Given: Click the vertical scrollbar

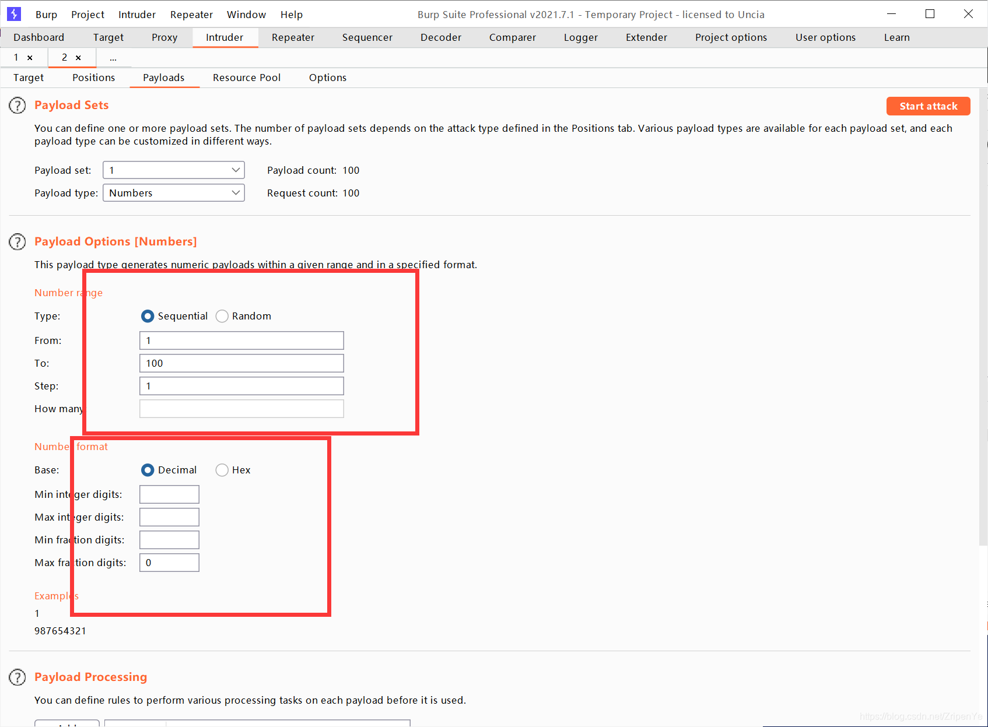Looking at the screenshot, I should (x=983, y=318).
